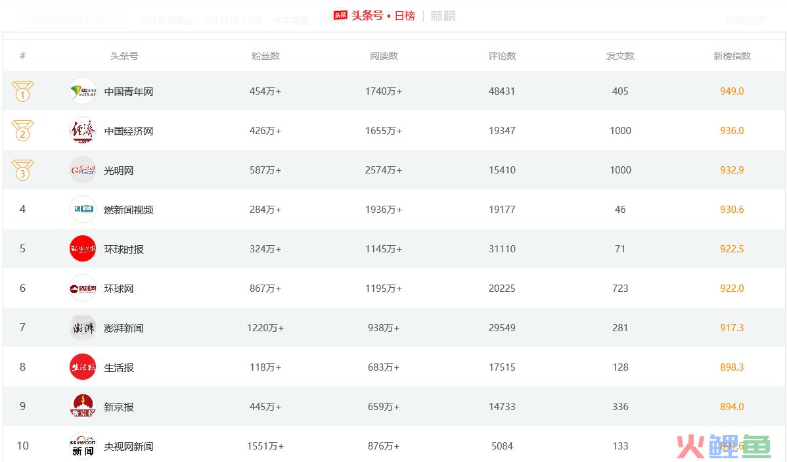Click the 454万+ fans count
This screenshot has height=462, width=787.
pyautogui.click(x=265, y=91)
